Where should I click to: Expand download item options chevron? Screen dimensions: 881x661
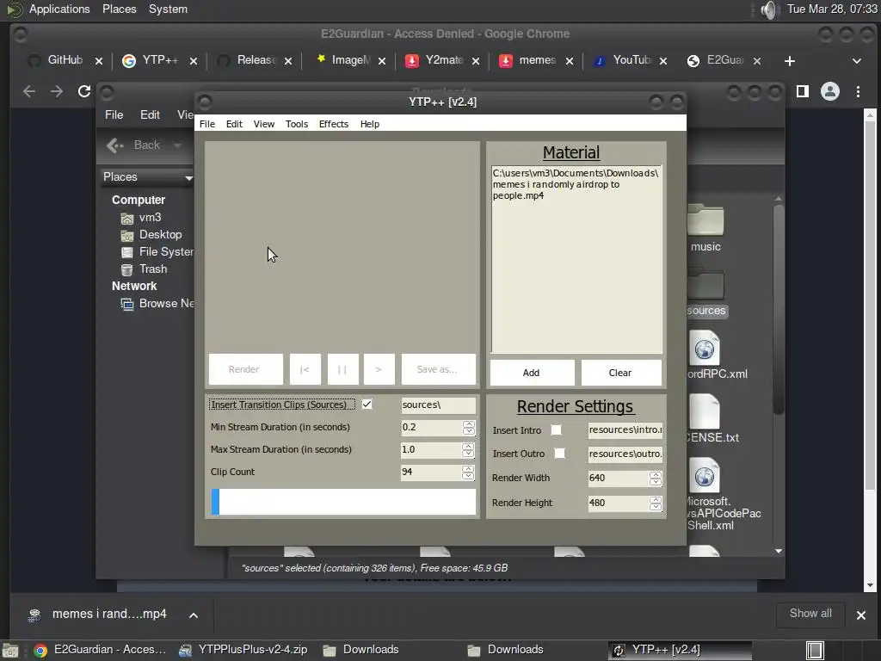point(194,615)
